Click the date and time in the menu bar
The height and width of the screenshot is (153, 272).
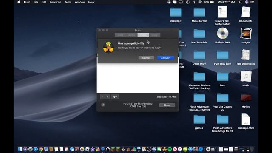coord(226,2)
